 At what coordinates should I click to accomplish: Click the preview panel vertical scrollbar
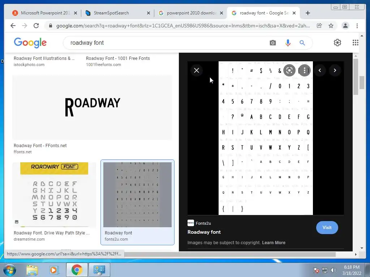pos(356,77)
